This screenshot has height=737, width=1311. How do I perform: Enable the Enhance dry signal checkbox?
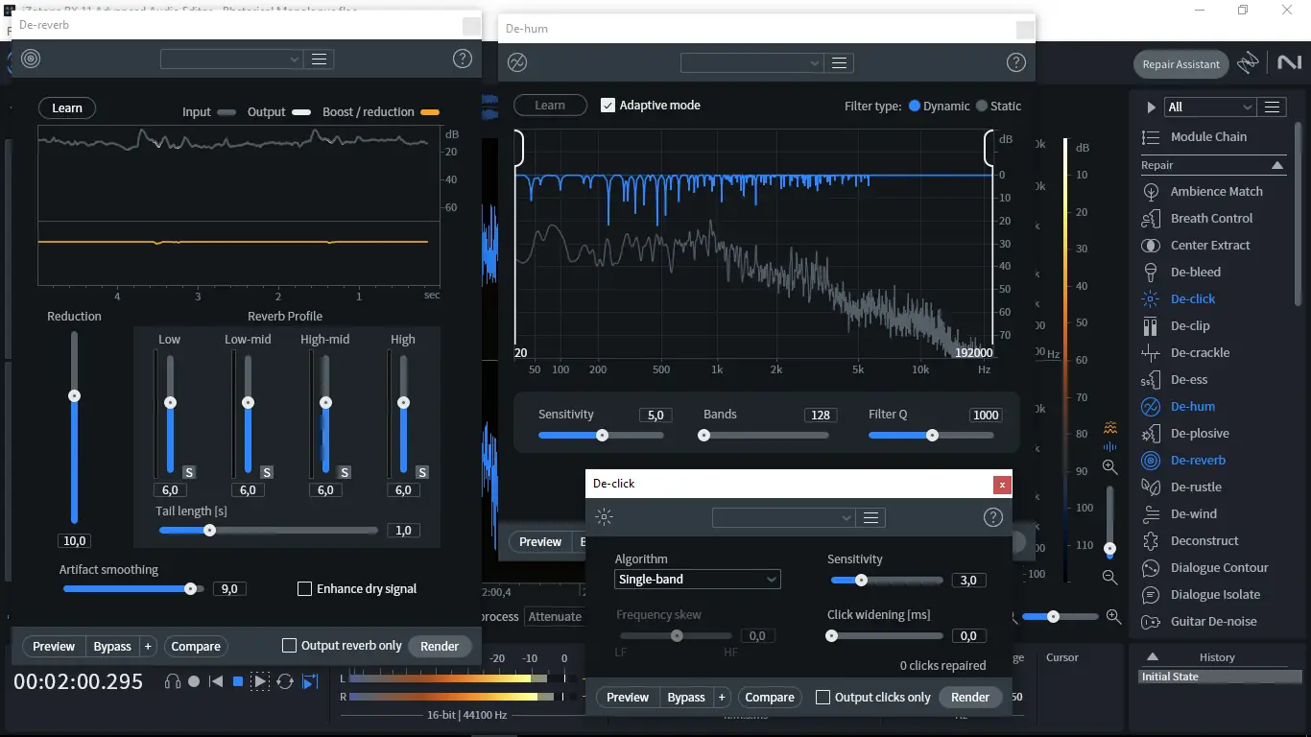click(x=305, y=588)
